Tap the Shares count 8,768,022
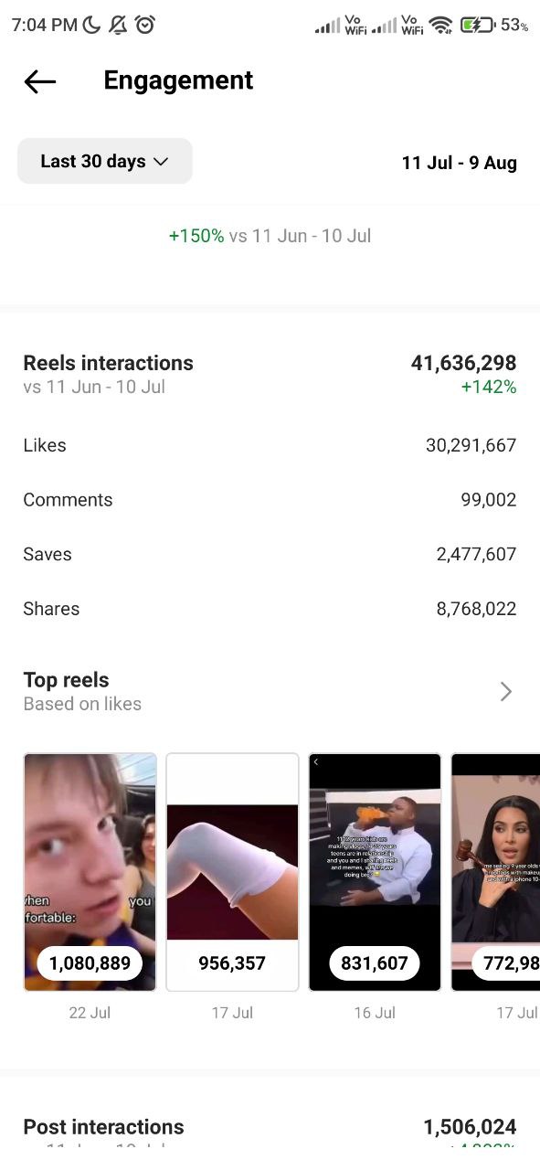Image resolution: width=540 pixels, height=1170 pixels. coord(476,609)
